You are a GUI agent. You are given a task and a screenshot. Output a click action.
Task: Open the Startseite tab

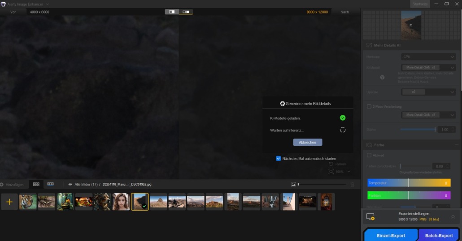tap(420, 4)
